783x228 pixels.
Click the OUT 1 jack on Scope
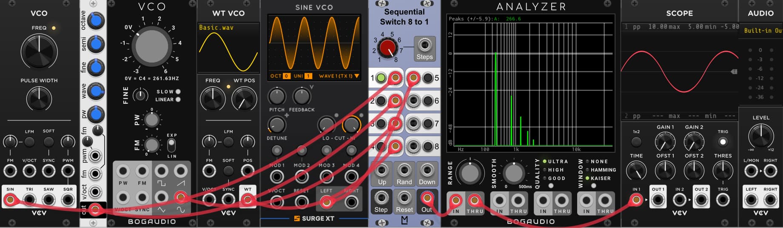tap(658, 199)
